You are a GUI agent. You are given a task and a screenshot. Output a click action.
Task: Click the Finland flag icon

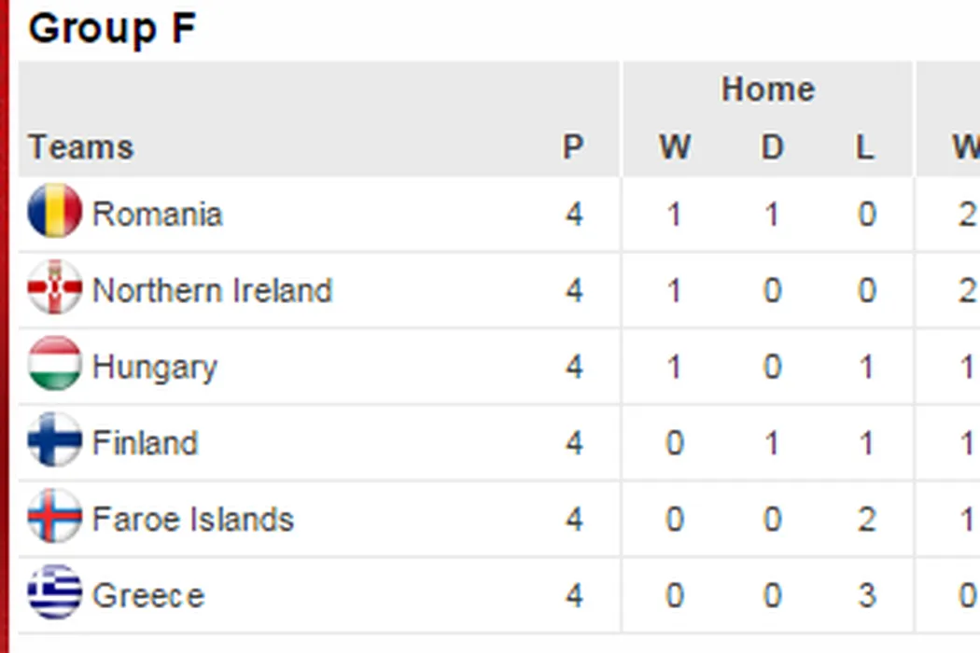pyautogui.click(x=55, y=440)
